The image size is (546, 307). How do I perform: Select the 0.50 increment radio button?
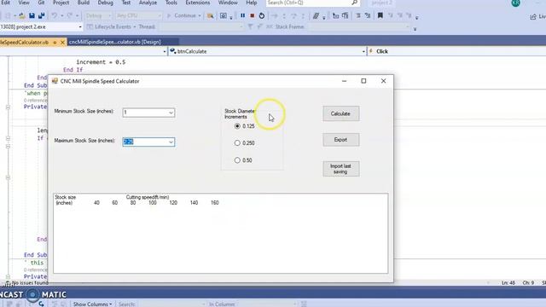[237, 160]
